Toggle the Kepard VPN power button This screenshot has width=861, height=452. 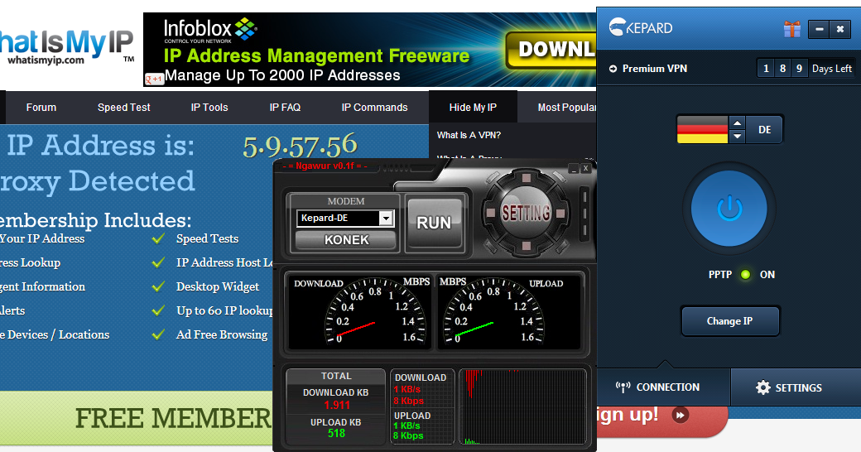(729, 209)
